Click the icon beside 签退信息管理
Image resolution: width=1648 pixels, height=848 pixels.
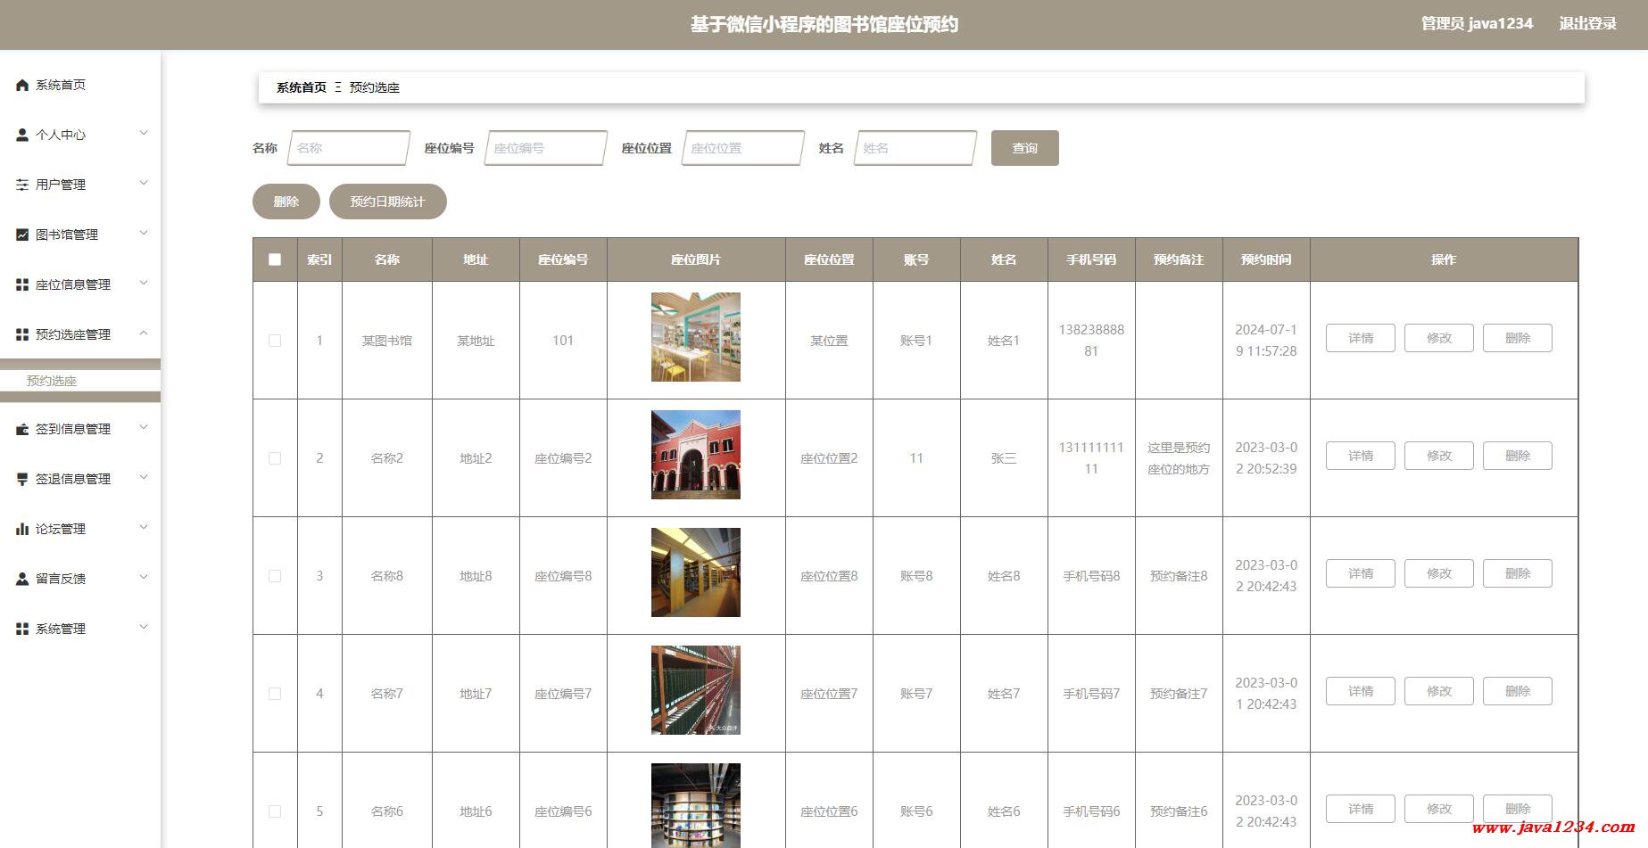[22, 479]
